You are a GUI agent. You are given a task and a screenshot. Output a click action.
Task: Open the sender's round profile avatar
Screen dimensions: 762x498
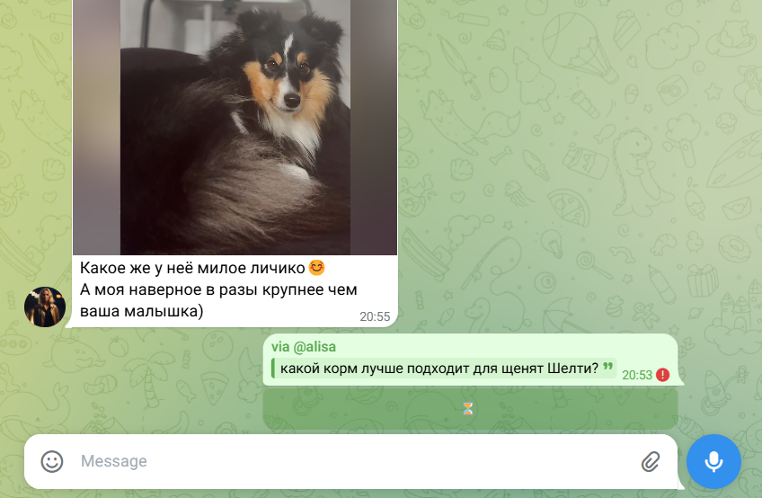tap(45, 307)
